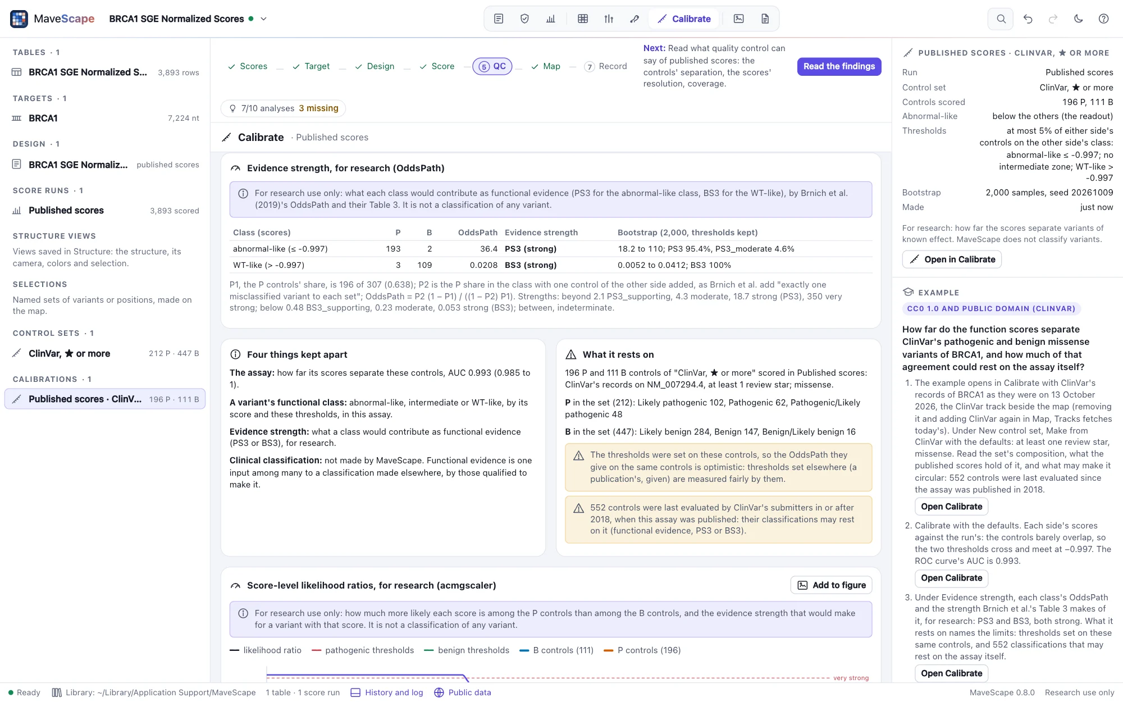Click the Read the findings button

(x=839, y=66)
